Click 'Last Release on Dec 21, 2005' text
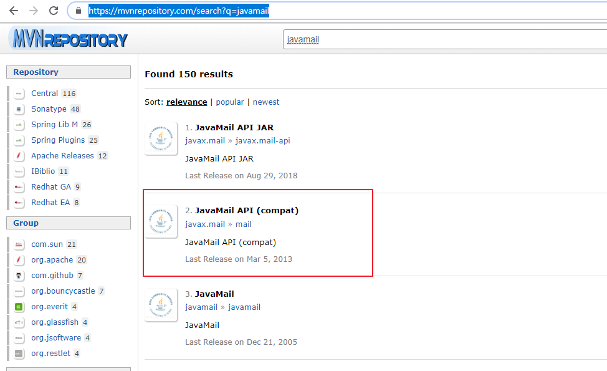The height and width of the screenshot is (371, 607). coord(241,342)
